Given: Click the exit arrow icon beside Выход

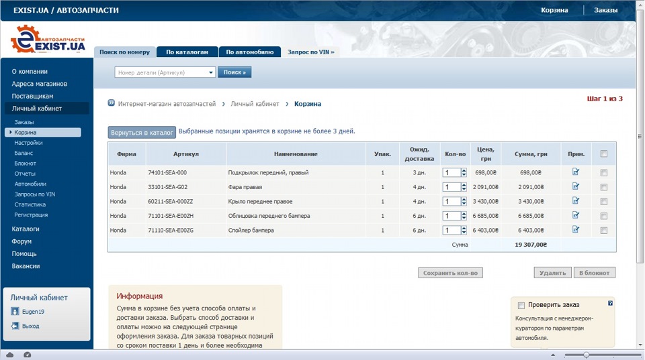Looking at the screenshot, I should (15, 326).
